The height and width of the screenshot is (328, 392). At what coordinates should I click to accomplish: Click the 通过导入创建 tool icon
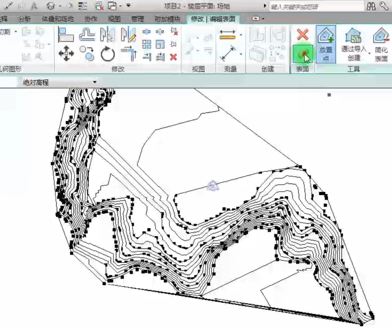(353, 36)
